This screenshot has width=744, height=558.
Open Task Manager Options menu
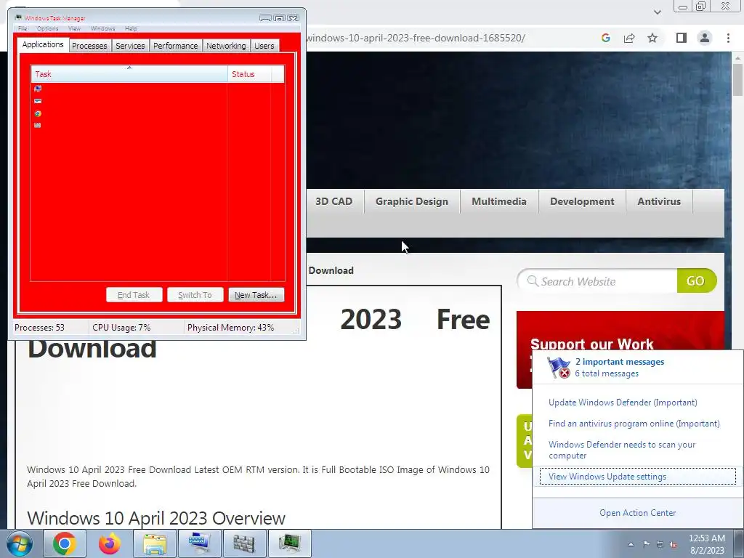[47, 28]
